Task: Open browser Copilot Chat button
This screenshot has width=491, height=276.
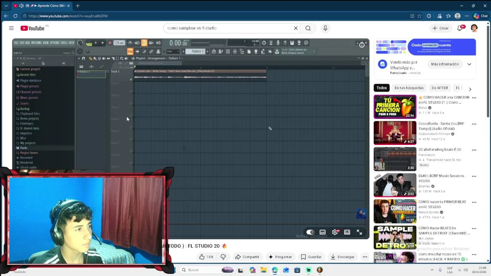Action: (481, 16)
